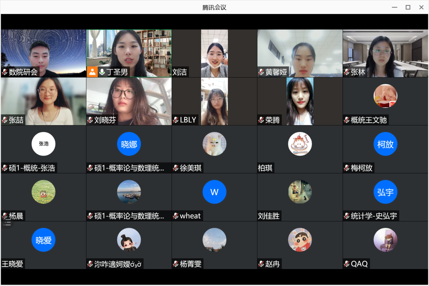Click the muted mic icon next to QAQ
This screenshot has height=286, width=429.
coord(347,264)
